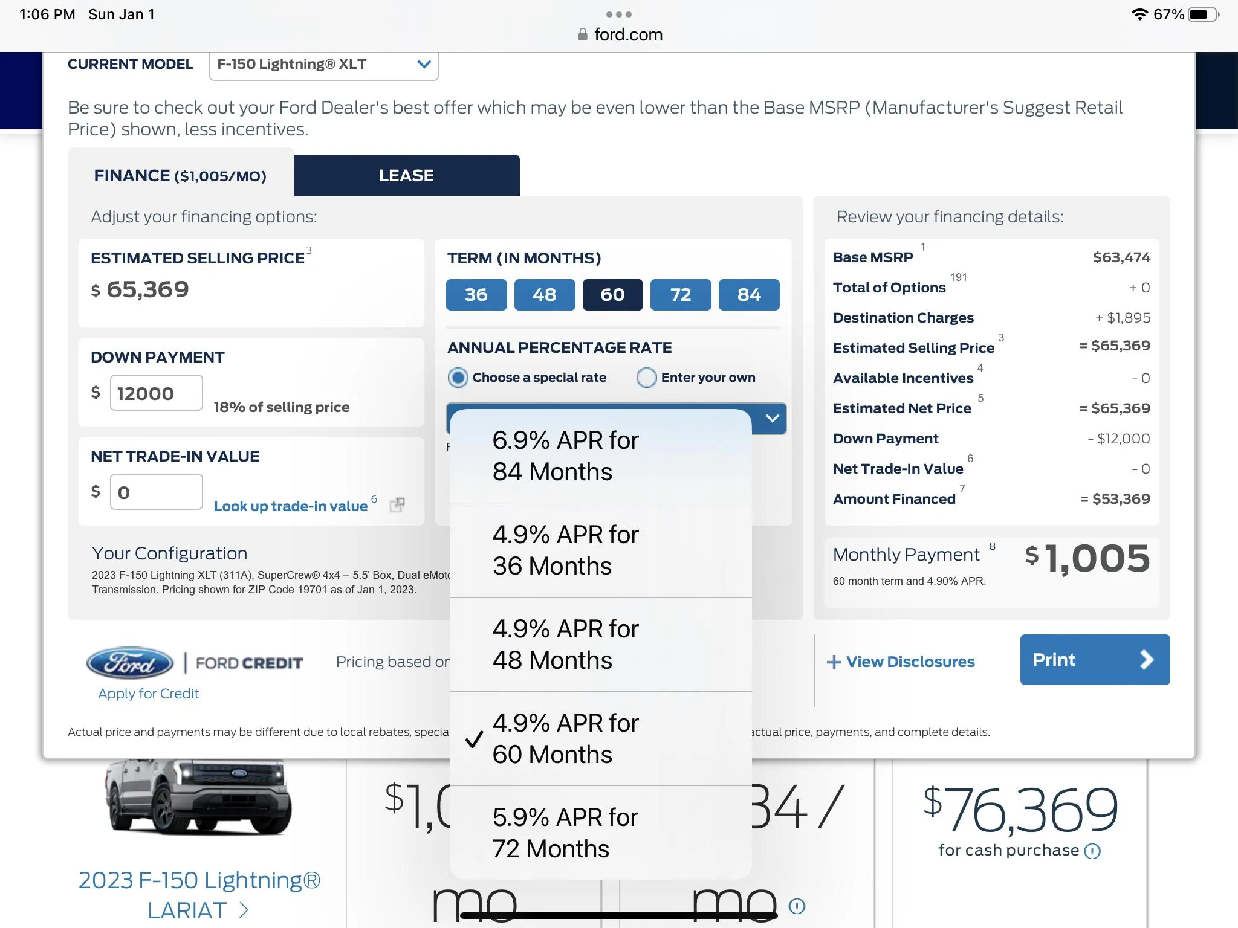Click the arrow icon on Print button

(x=1146, y=660)
